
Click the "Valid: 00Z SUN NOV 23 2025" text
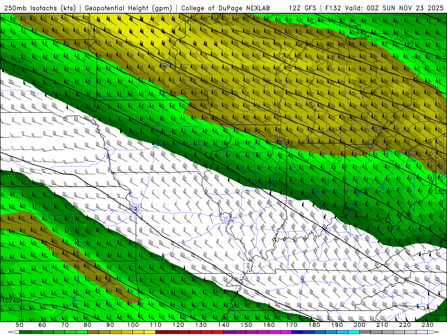[394, 8]
